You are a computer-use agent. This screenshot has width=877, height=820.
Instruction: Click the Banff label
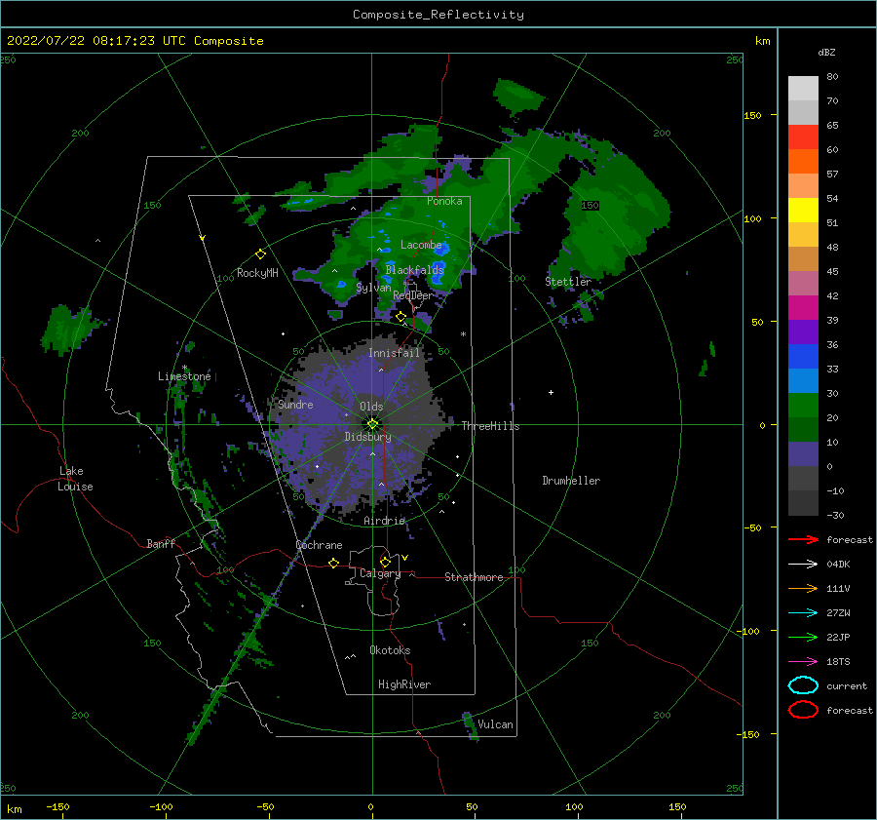[x=161, y=543]
